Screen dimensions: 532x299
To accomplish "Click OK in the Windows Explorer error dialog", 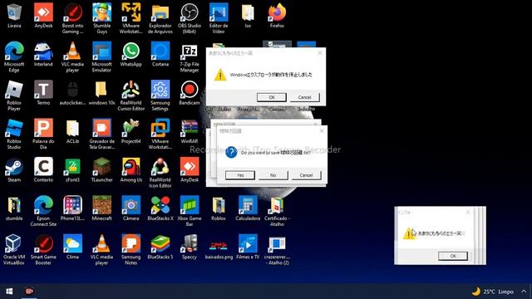I will point(272,97).
